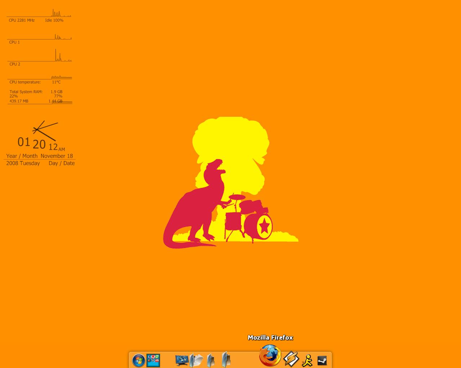Click the '1.9 GB' RAM total

[57, 92]
